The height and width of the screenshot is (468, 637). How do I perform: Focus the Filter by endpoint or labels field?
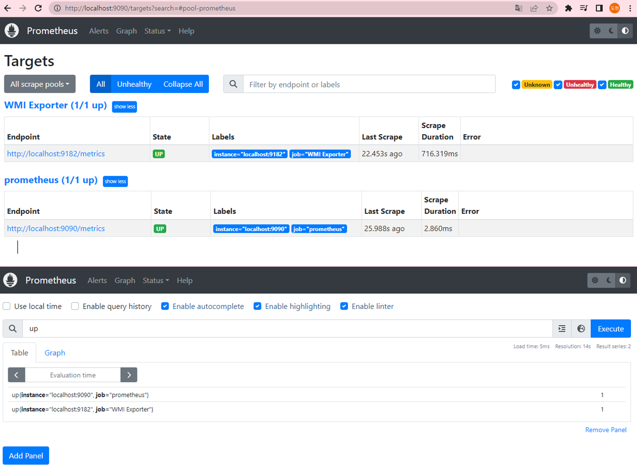pos(369,84)
